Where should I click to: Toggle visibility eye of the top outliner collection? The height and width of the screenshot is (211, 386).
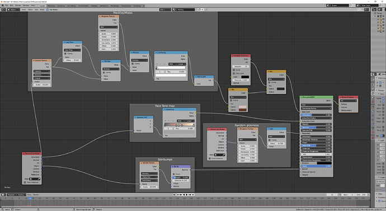pyautogui.click(x=383, y=16)
